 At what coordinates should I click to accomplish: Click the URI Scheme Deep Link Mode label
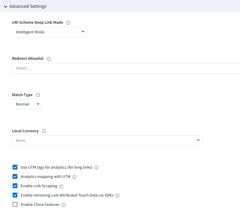click(37, 23)
